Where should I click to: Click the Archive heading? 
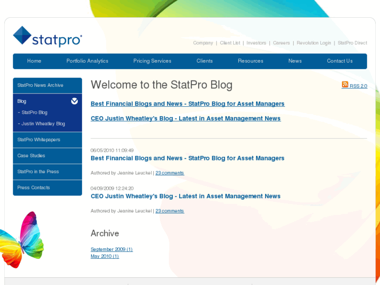(x=105, y=233)
